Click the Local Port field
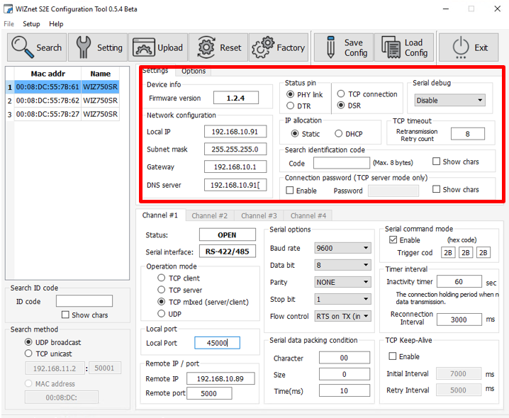509x418 pixels. tap(217, 343)
